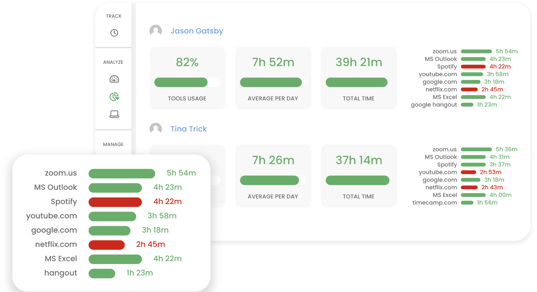This screenshot has height=292, width=537.
Task: Click the ANALYZE section header
Action: (x=113, y=62)
